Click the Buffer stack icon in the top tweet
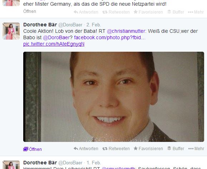Image resolution: width=207 pixels, height=169 pixels. 169,12
